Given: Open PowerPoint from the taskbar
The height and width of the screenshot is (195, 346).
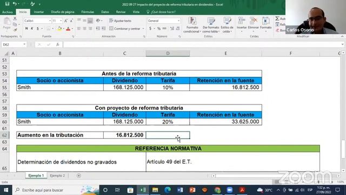Looking at the screenshot, I should point(192,190).
